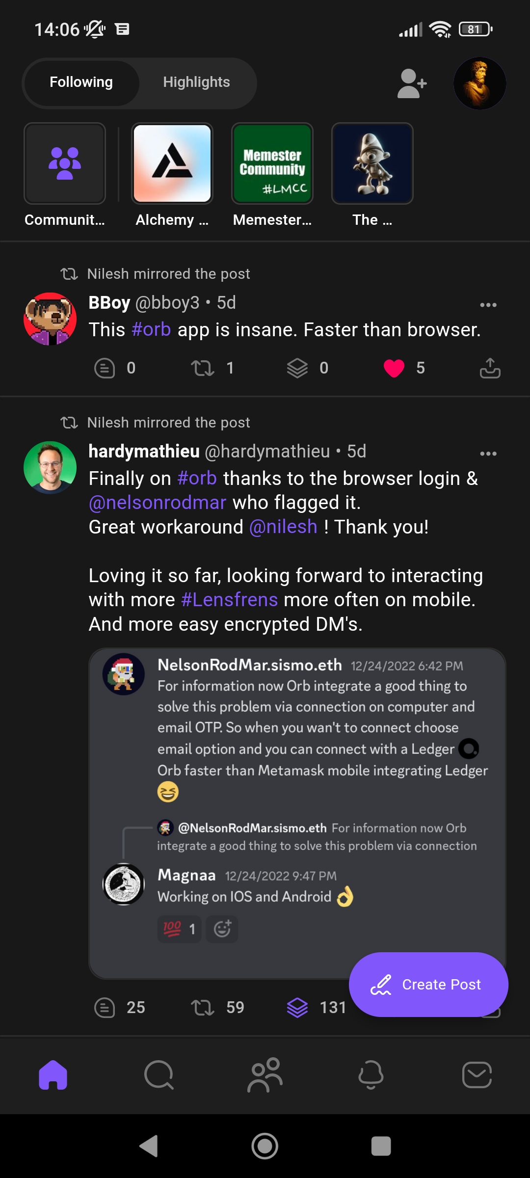Image resolution: width=530 pixels, height=1178 pixels.
Task: Share BBoy's post with the share icon
Action: (490, 368)
